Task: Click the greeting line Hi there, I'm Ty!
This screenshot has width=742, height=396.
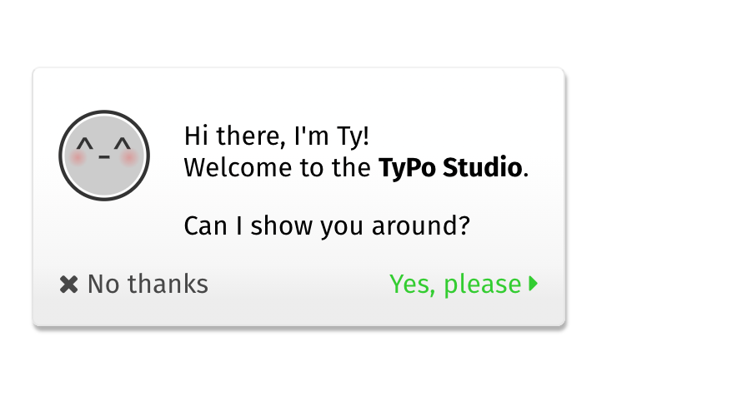Action: 277,136
